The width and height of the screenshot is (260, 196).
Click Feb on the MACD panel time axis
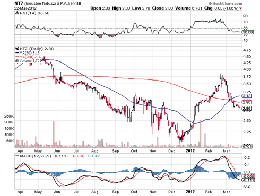209,192
